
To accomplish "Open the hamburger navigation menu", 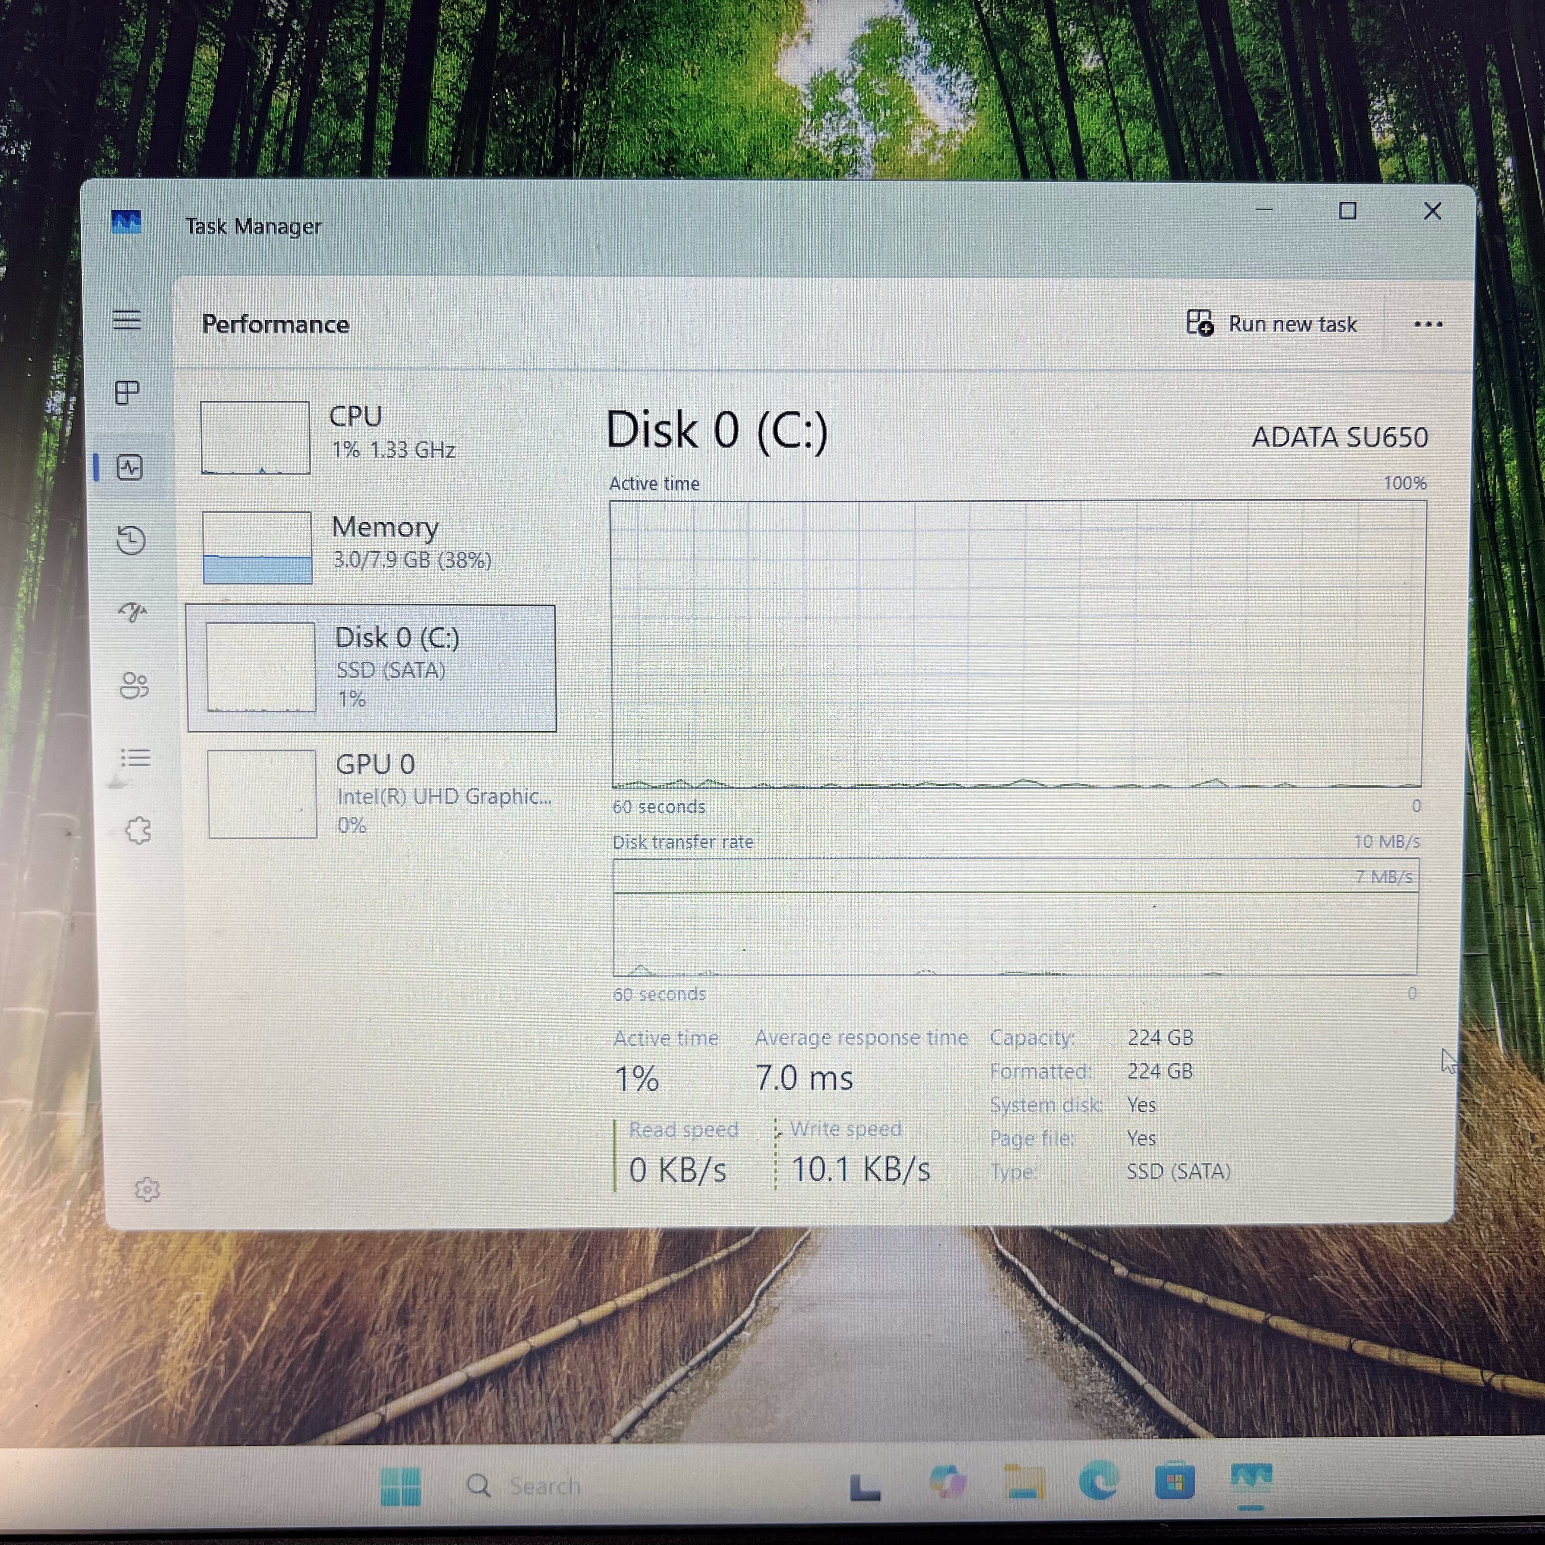I will 126,320.
